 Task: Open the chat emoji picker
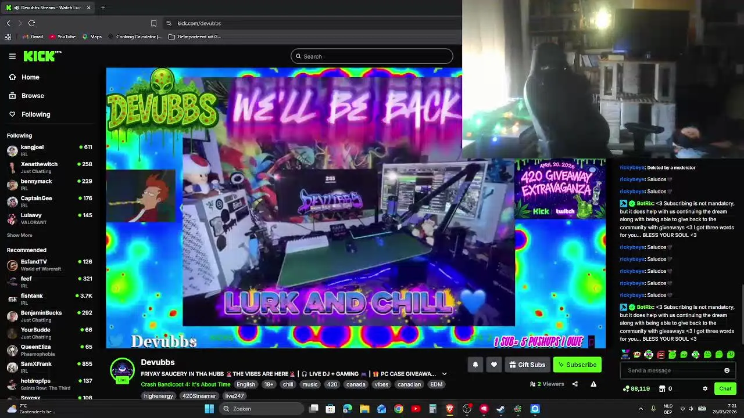(727, 370)
